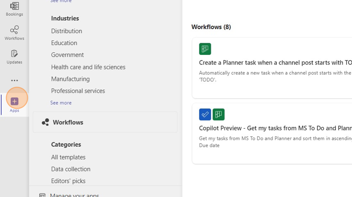The width and height of the screenshot is (352, 197).
Task: Select Manufacturing industry filter
Action: 70,79
